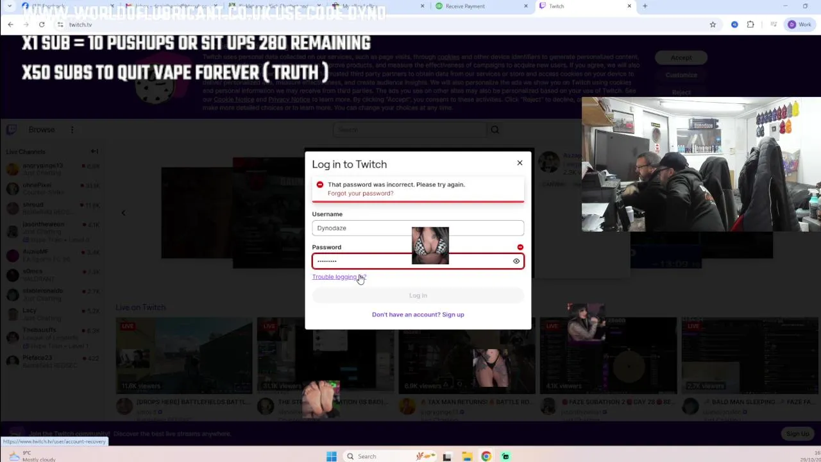The image size is (821, 462).
Task: Click the Twitch logo home icon
Action: 12,130
